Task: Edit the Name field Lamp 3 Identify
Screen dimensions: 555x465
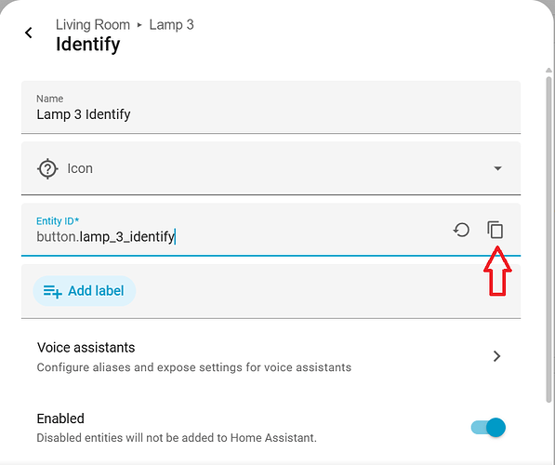Action: coord(271,107)
